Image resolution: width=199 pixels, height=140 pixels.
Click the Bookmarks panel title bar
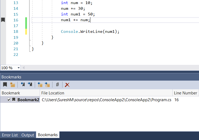pyautogui.click(x=100, y=77)
